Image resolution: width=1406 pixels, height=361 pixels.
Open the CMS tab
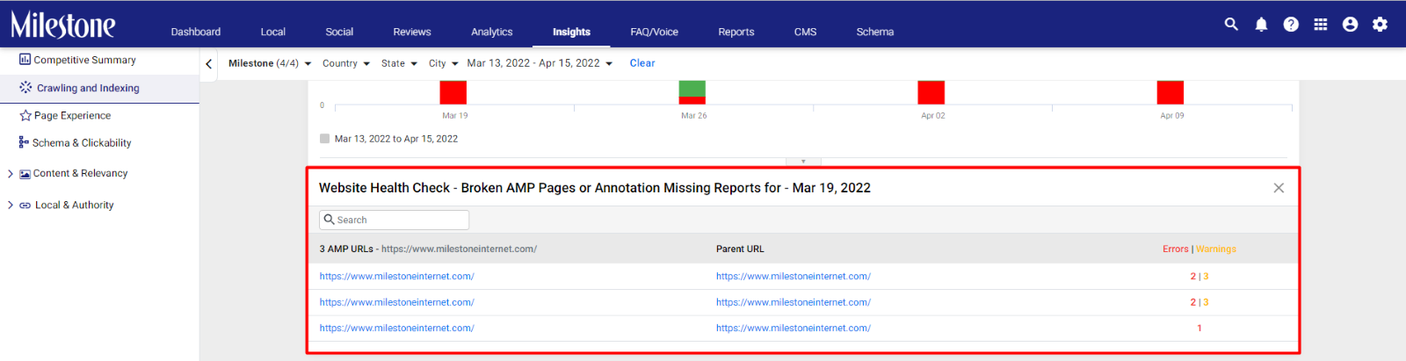point(806,32)
